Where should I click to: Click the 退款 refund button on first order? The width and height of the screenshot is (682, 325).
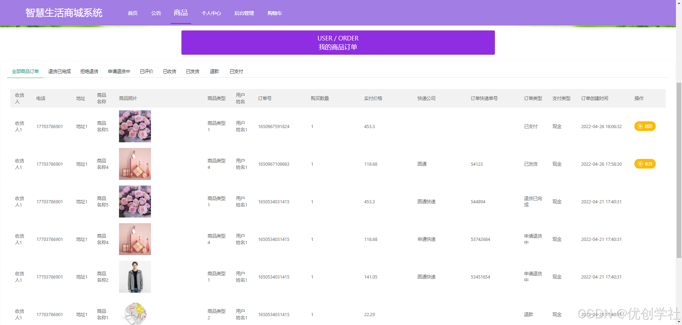645,126
